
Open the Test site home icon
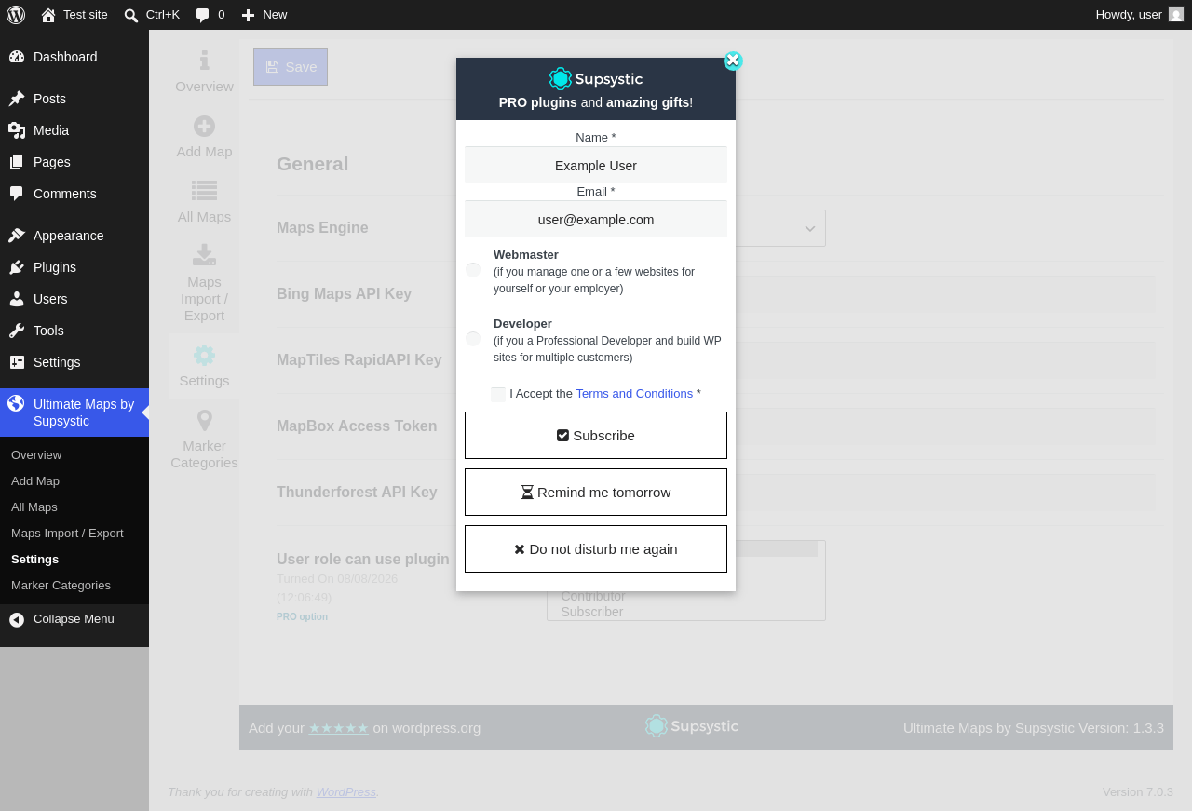coord(48,15)
